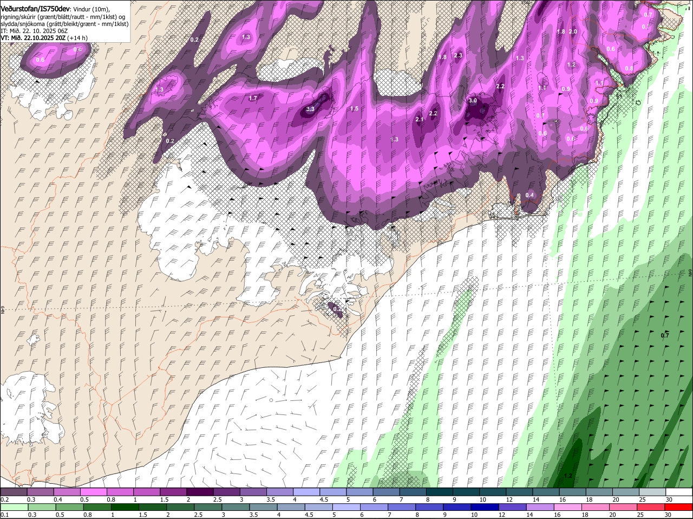Viewport: 693px width, 519px height.
Task: Click the "2.1" snowfall value label
Action: click(x=419, y=119)
